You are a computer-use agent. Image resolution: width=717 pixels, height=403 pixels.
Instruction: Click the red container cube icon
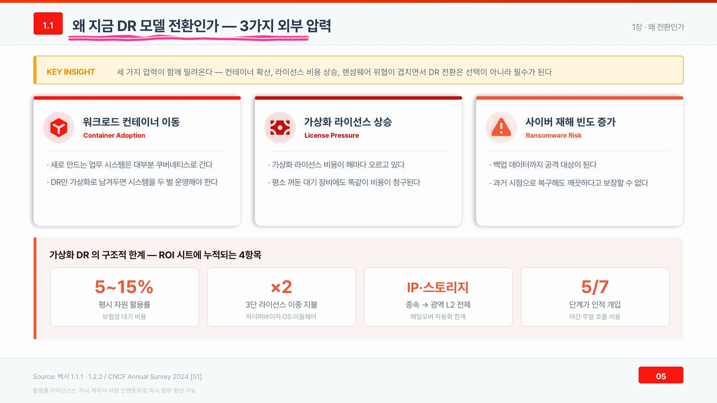(x=59, y=128)
